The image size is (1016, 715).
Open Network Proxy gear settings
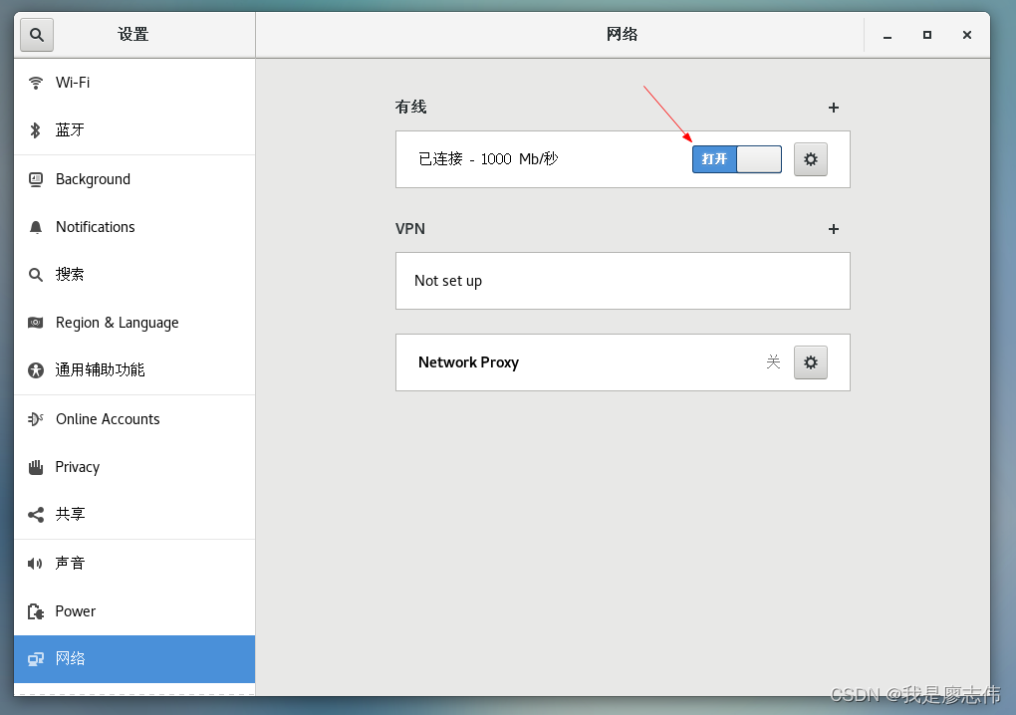coord(811,362)
